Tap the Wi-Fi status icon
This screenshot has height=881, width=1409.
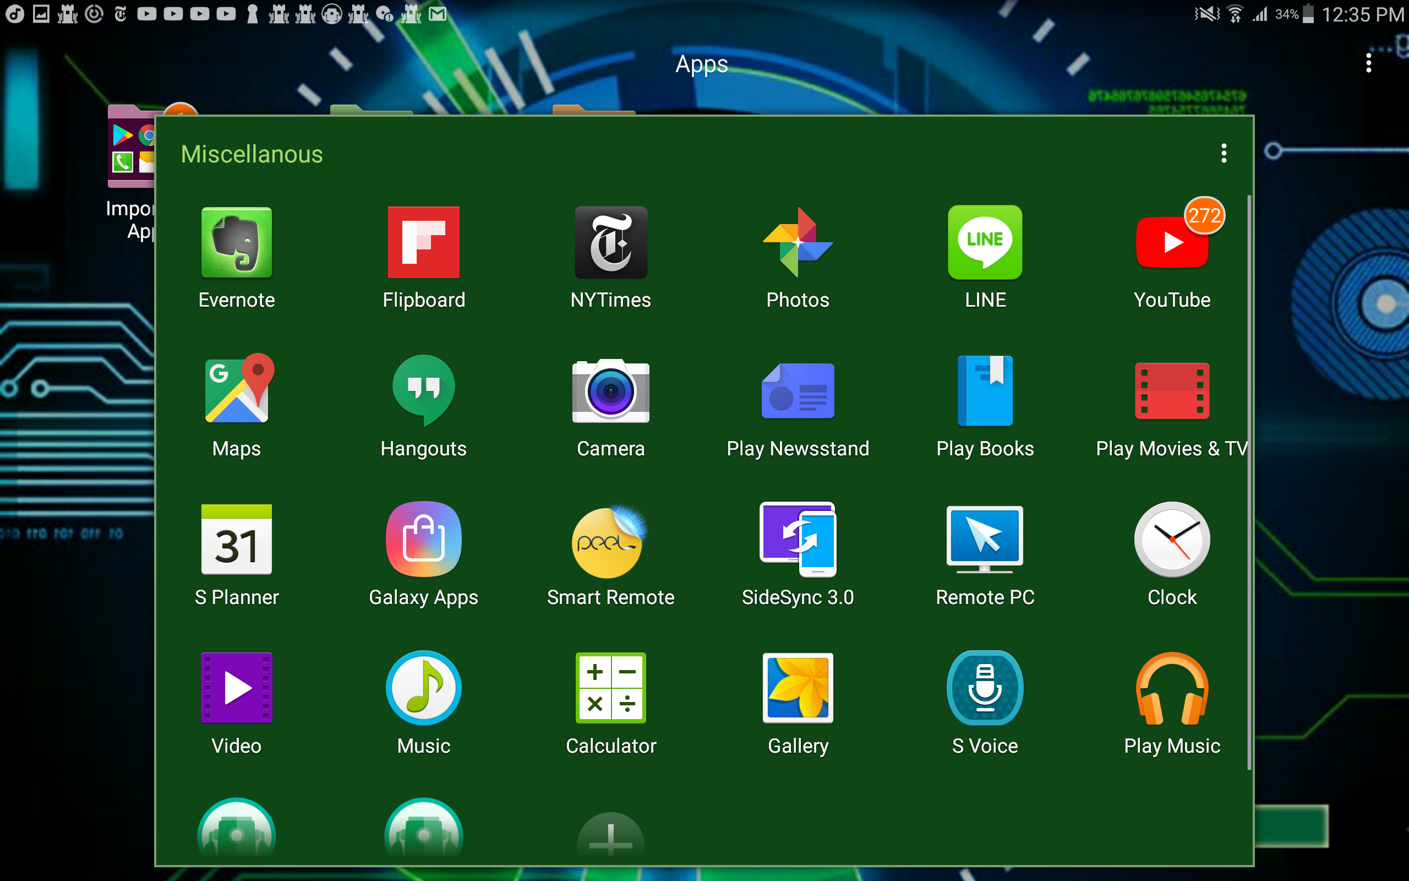(x=1235, y=14)
